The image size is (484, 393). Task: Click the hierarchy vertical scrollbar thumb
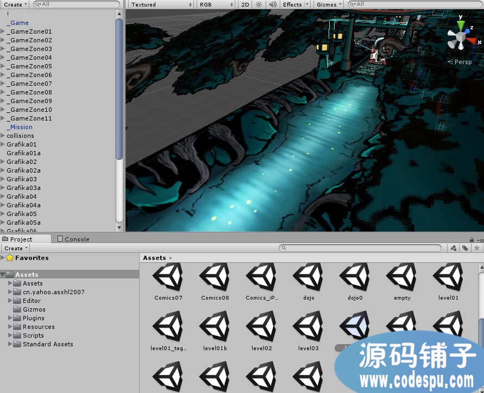pos(119,89)
